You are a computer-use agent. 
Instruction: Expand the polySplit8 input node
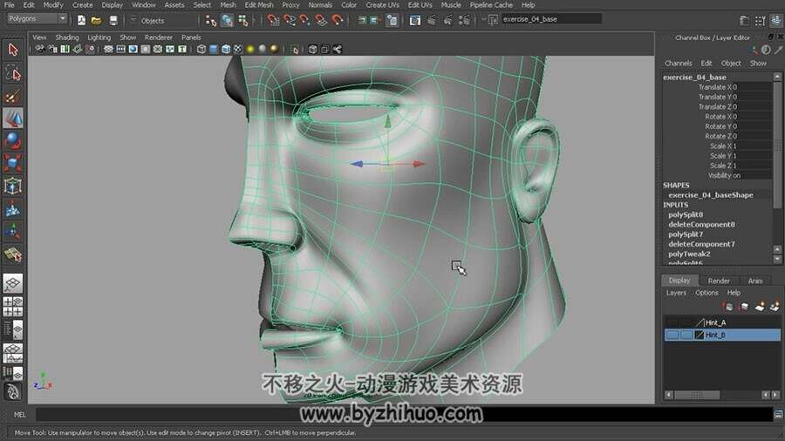pos(686,214)
